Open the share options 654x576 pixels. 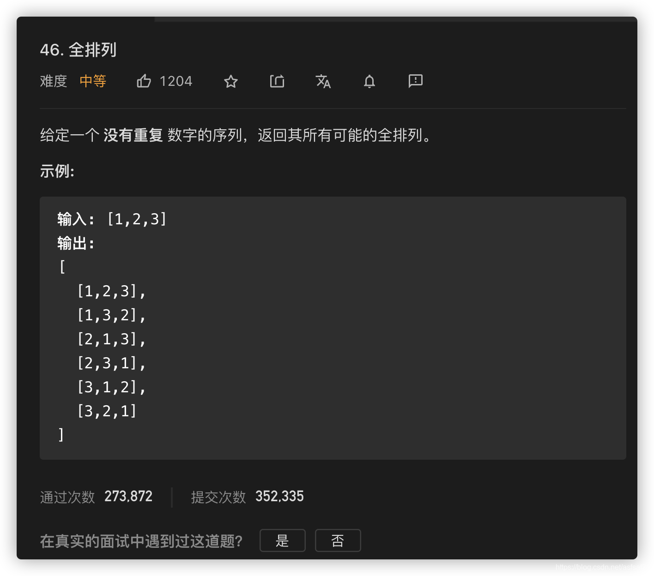point(277,81)
